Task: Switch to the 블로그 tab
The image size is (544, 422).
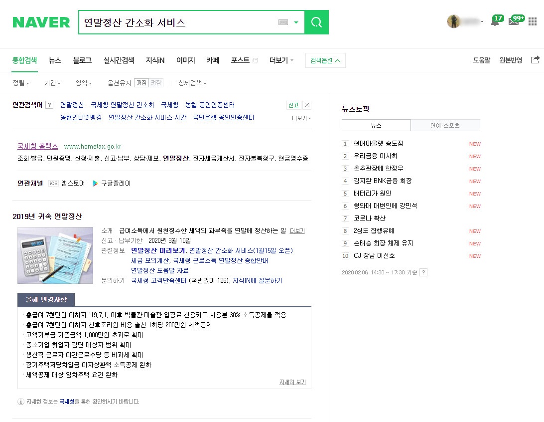Action: coord(82,60)
